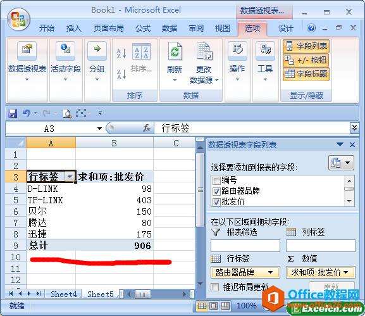Open the field list pane options arrow
Image resolution: width=365 pixels, height=316 pixels.
coord(340,145)
